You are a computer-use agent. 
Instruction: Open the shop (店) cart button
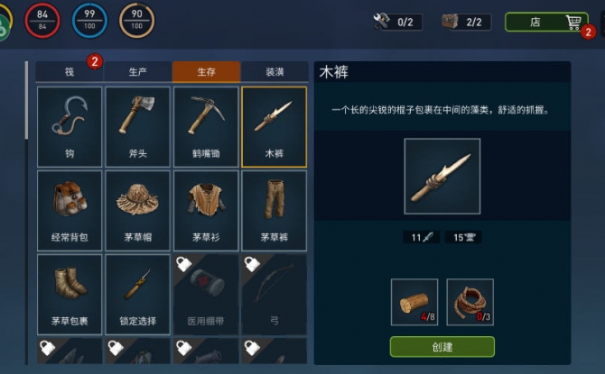(x=546, y=22)
